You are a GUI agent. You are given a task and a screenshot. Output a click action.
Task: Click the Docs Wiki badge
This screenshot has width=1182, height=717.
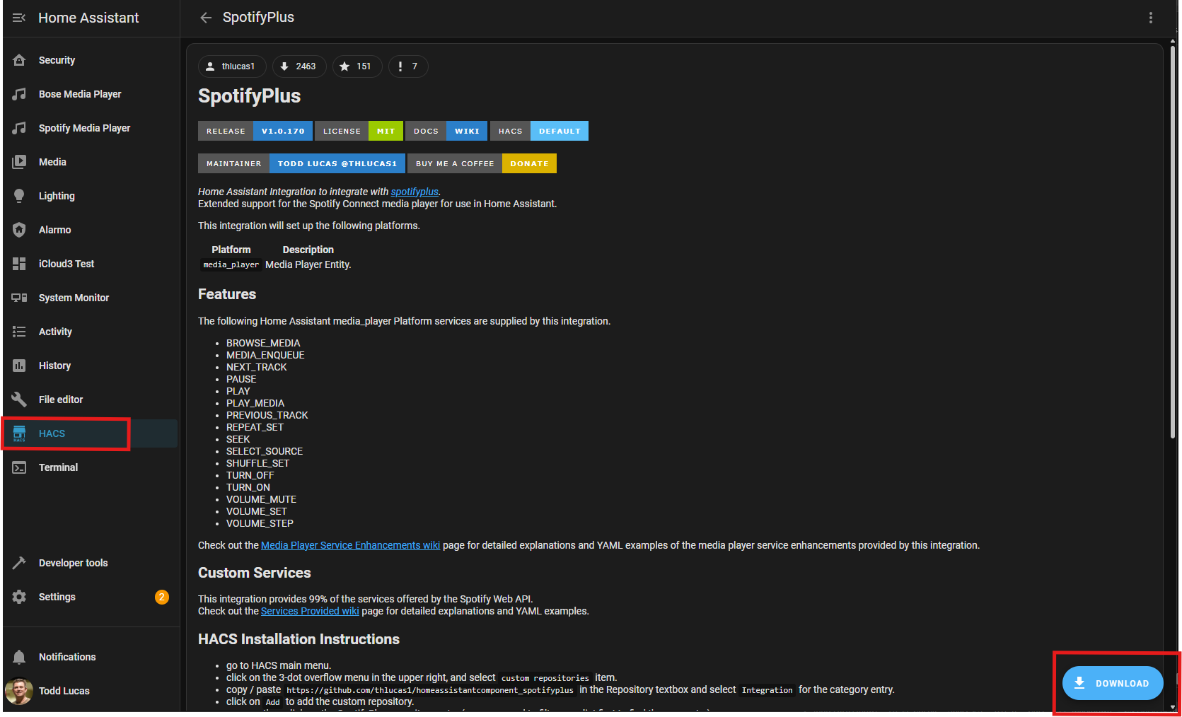click(446, 131)
